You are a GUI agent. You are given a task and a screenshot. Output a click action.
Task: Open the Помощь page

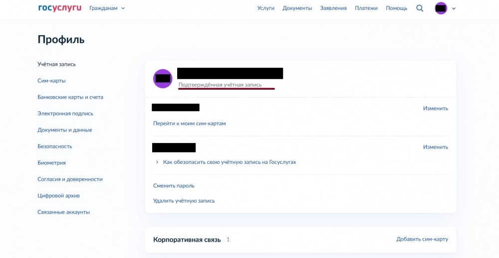(397, 8)
